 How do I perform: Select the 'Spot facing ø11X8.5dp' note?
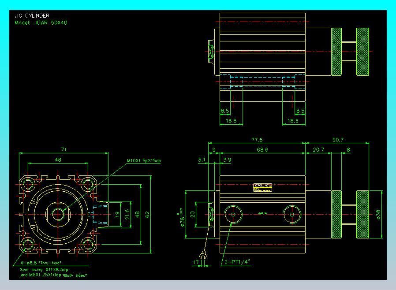click(44, 270)
